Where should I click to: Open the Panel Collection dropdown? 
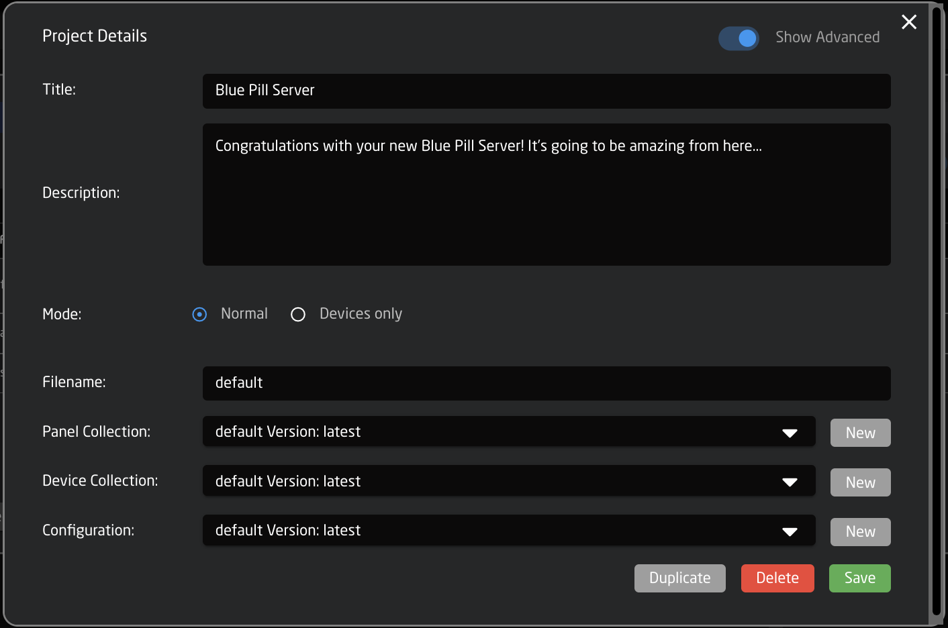pos(497,432)
